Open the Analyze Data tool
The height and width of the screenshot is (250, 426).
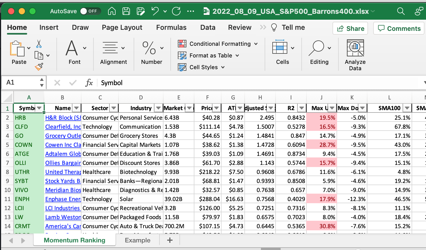[355, 55]
